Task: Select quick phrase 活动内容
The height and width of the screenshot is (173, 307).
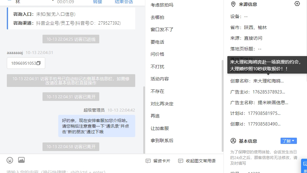Action: click(160, 79)
